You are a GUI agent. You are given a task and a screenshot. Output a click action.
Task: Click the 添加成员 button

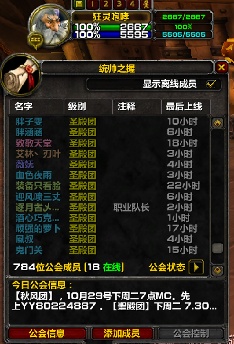click(122, 333)
